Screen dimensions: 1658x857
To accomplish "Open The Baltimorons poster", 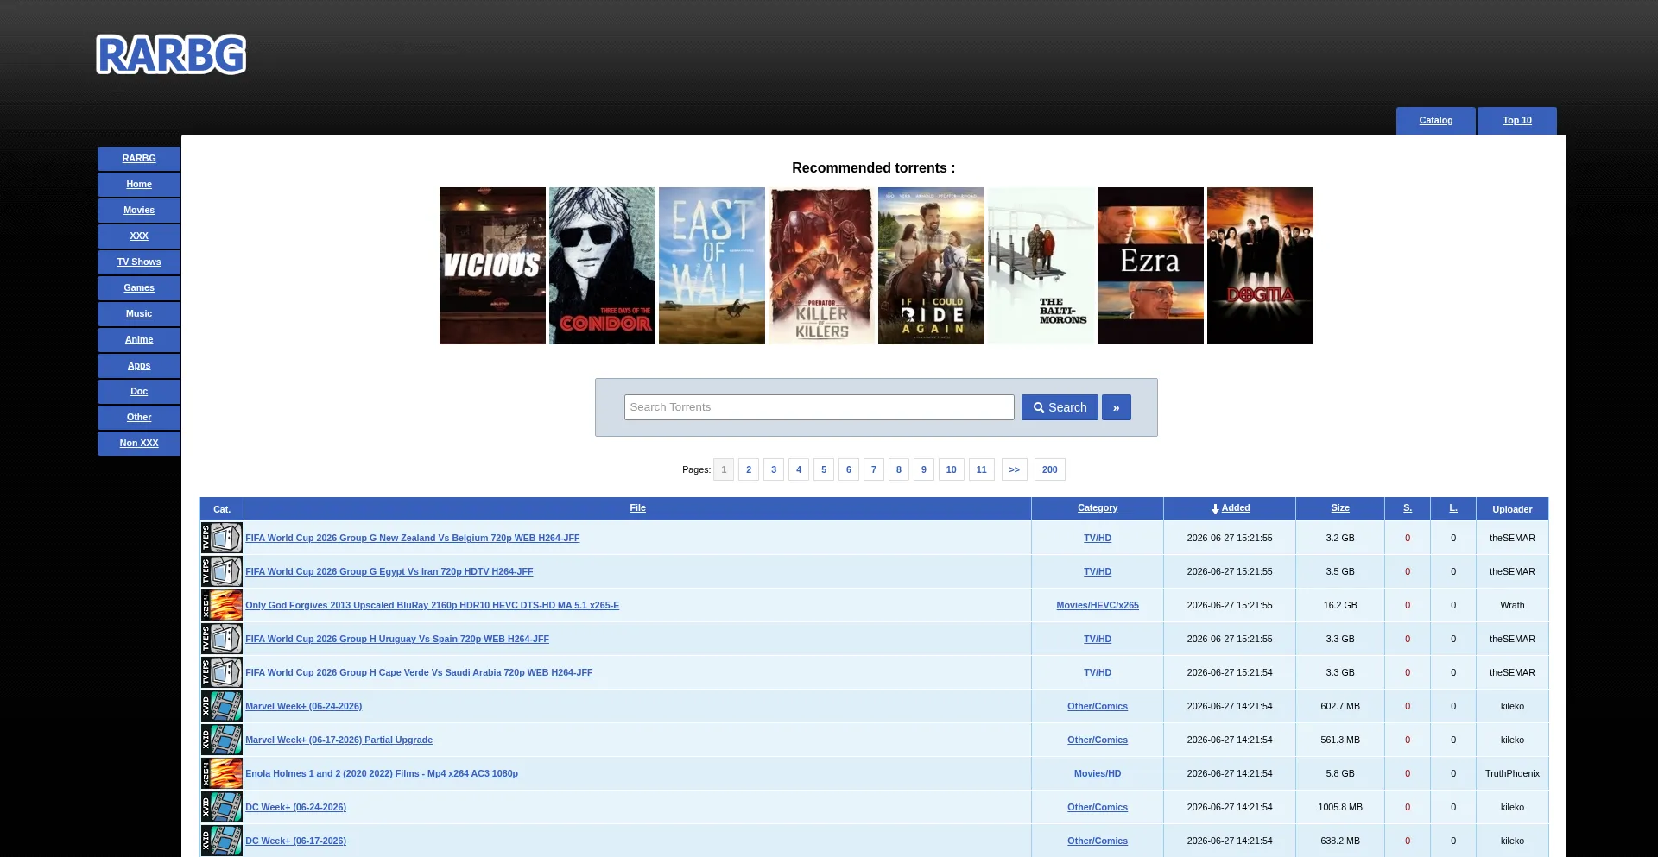I will [1041, 266].
